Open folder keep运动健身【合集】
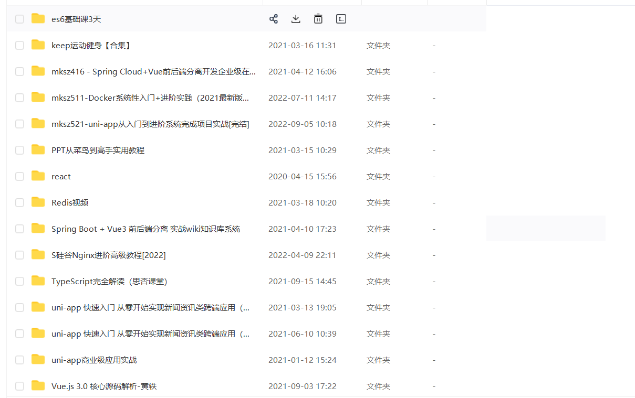 [91, 46]
